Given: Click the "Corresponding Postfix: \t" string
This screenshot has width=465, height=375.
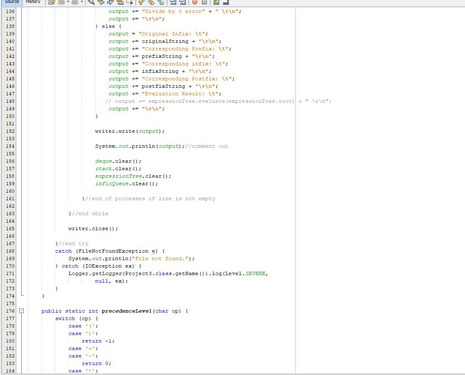Looking at the screenshot, I should click(186, 79).
